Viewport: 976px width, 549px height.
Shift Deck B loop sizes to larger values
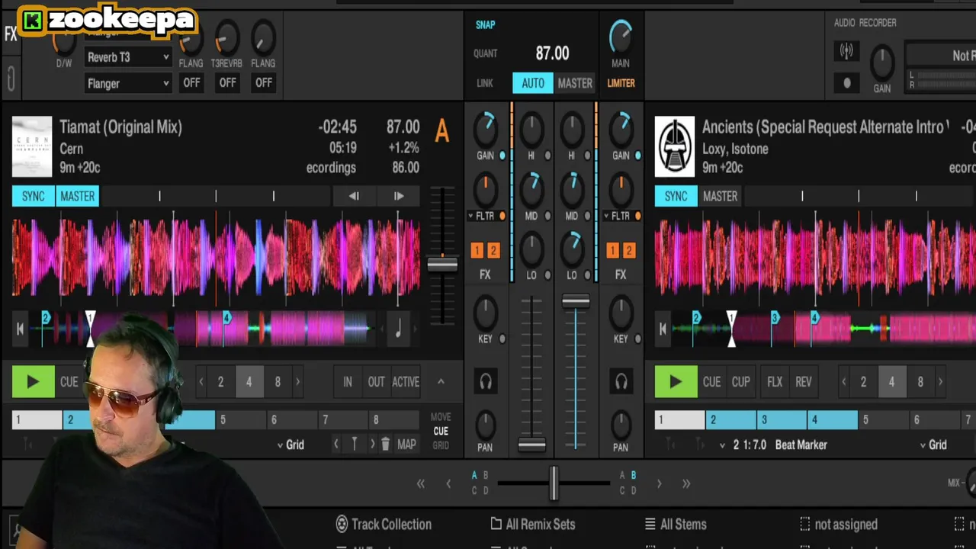(941, 382)
